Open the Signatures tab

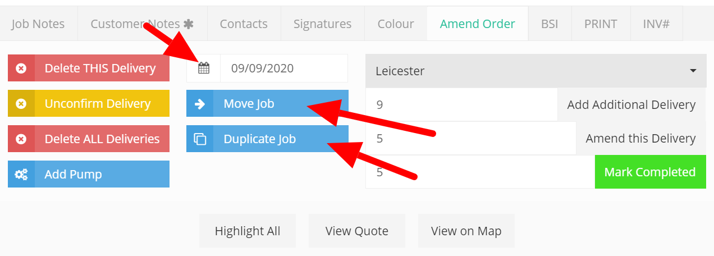tap(323, 24)
